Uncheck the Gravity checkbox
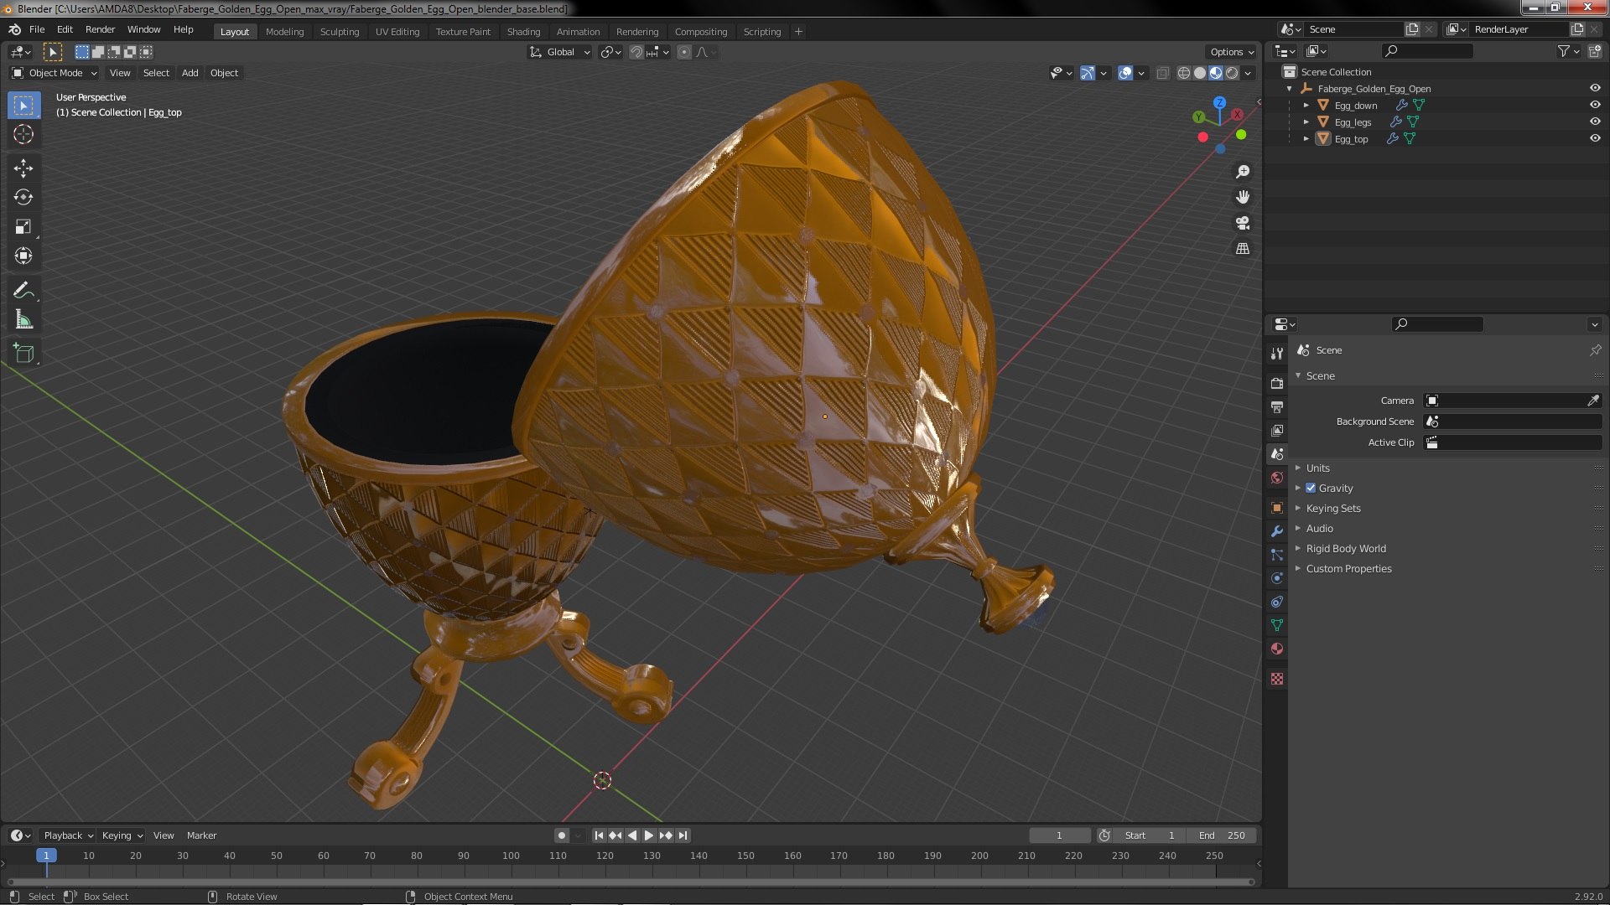Viewport: 1610px width, 905px height. point(1311,488)
